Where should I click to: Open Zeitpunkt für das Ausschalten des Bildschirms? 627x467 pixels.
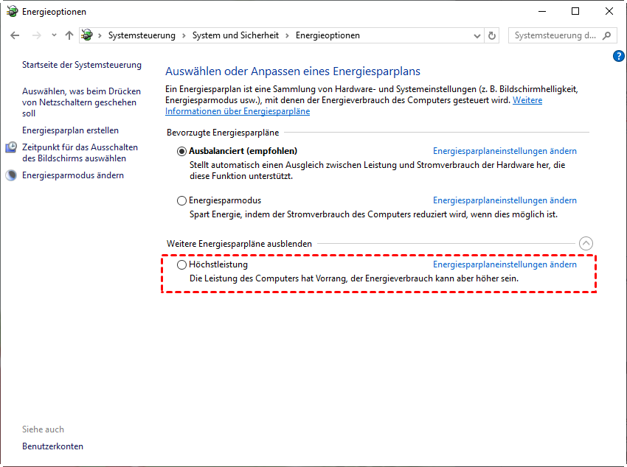pos(80,152)
